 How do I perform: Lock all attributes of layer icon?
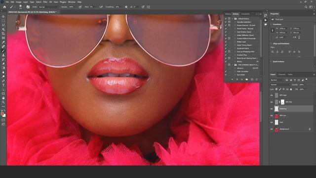point(291,89)
